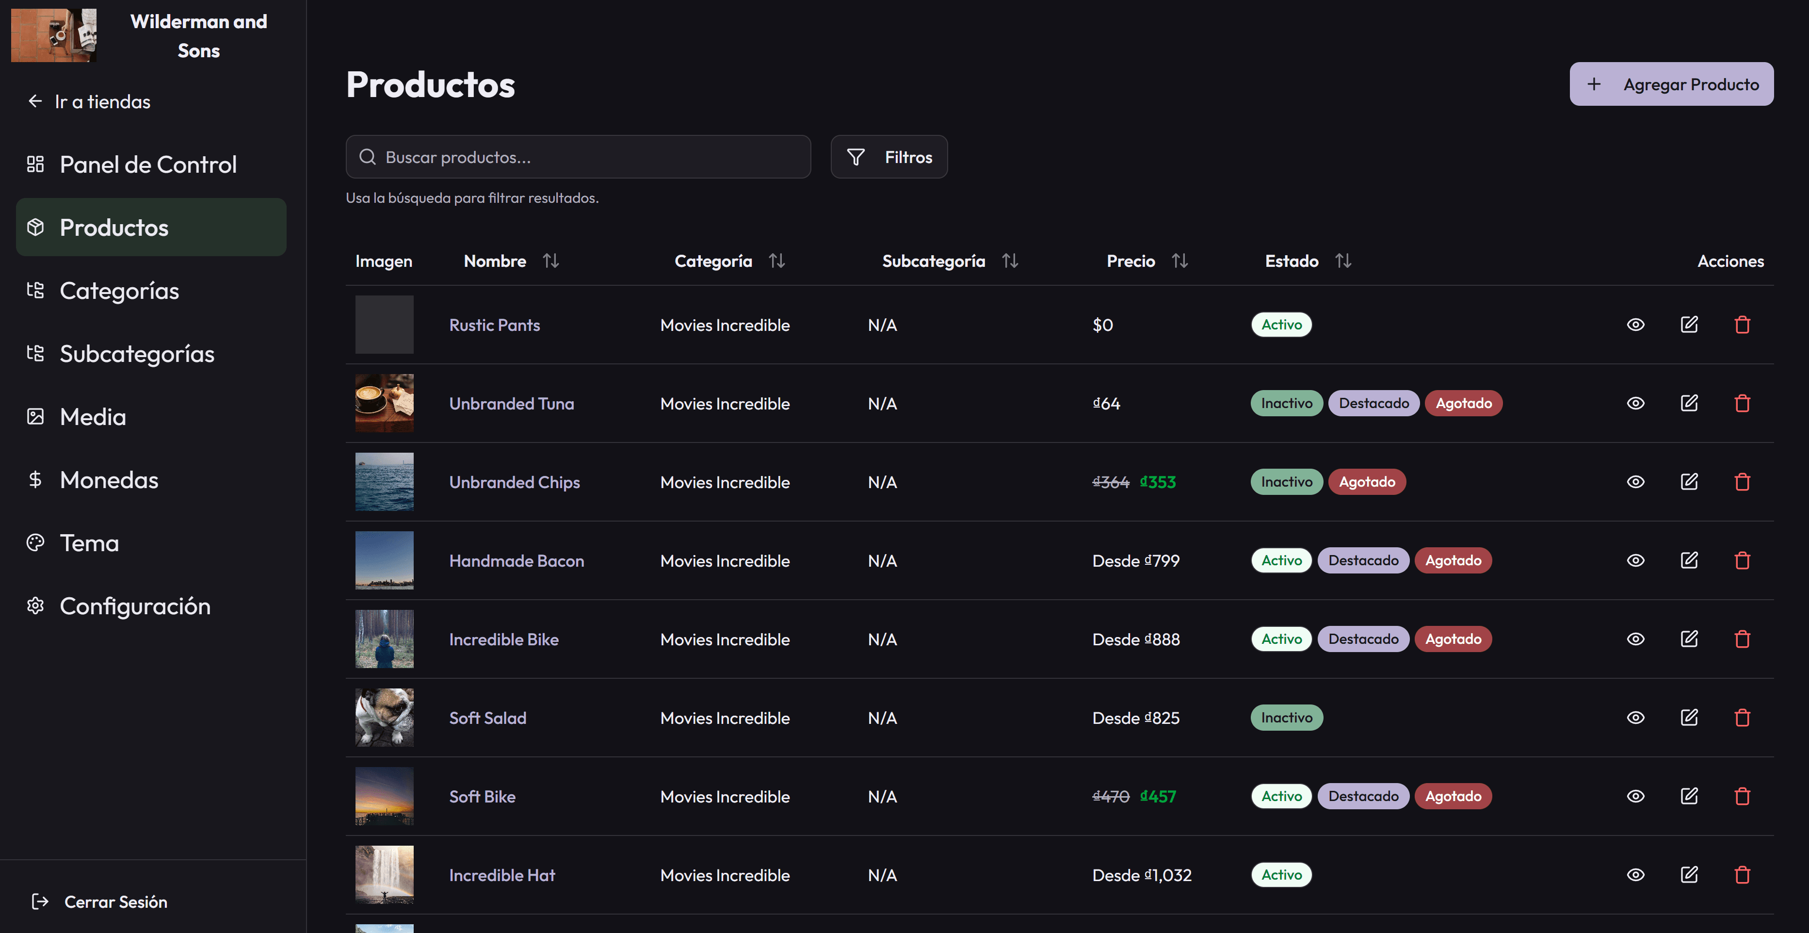The height and width of the screenshot is (933, 1809).
Task: Delete the Rustic Pants product
Action: click(1742, 325)
